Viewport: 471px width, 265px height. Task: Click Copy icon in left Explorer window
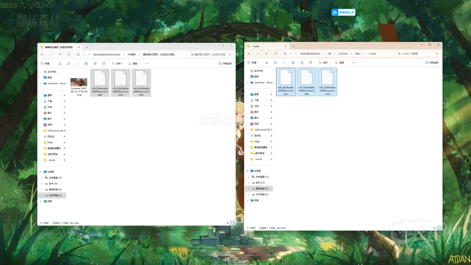point(69,63)
